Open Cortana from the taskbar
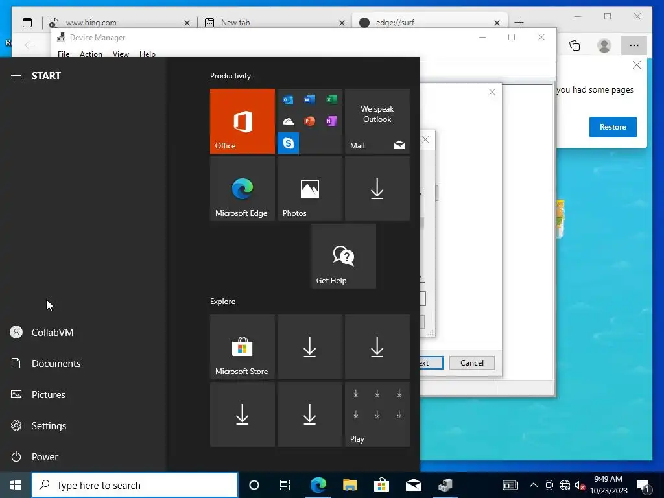The image size is (664, 498). pyautogui.click(x=254, y=485)
